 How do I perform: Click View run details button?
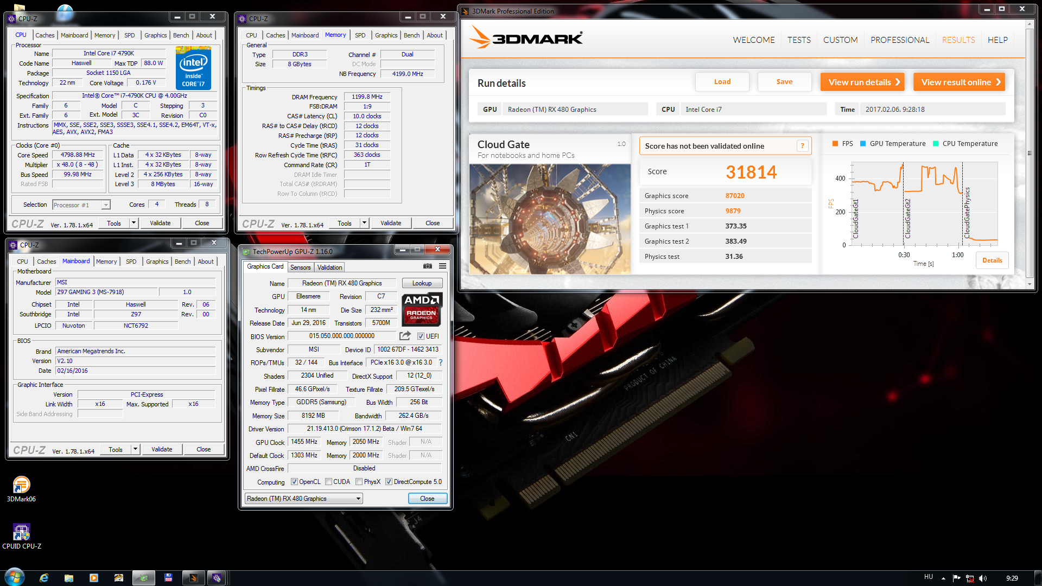click(x=862, y=82)
